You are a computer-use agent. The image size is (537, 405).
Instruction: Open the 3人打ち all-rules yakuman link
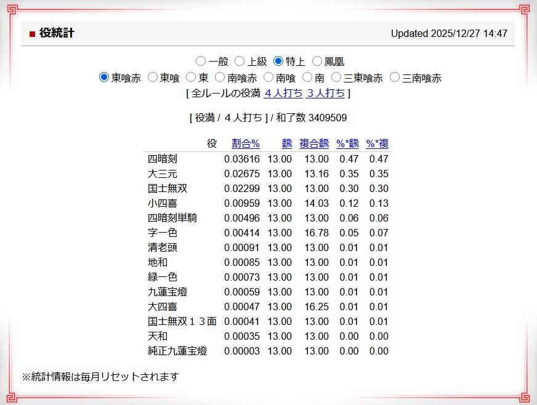(326, 94)
